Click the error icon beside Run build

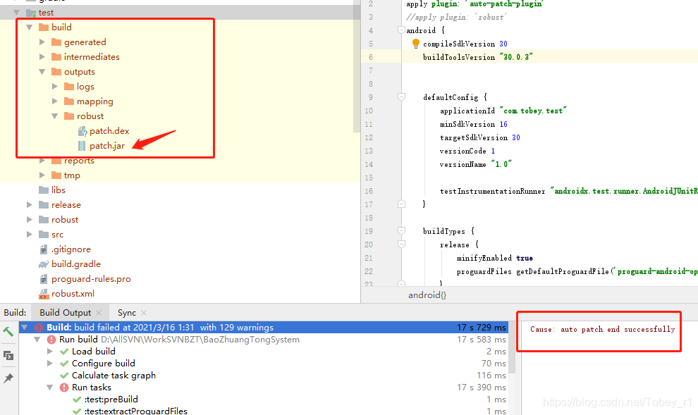[x=51, y=340]
